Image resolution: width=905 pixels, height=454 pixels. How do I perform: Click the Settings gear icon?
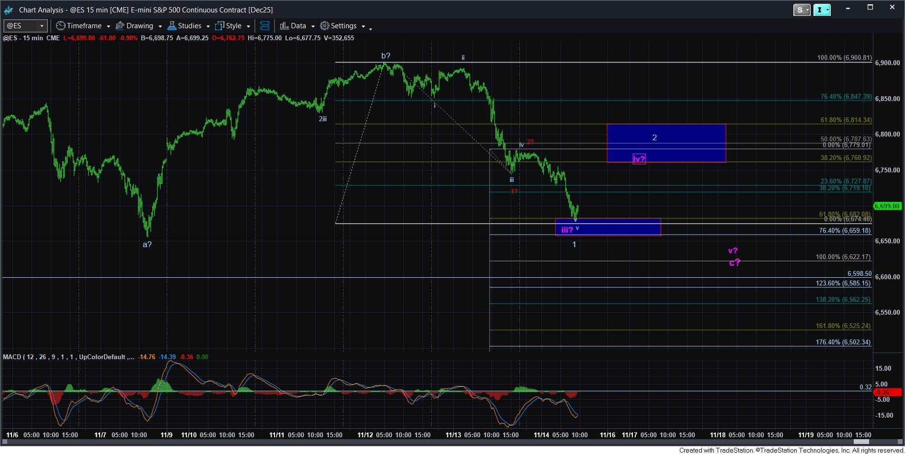coord(325,26)
